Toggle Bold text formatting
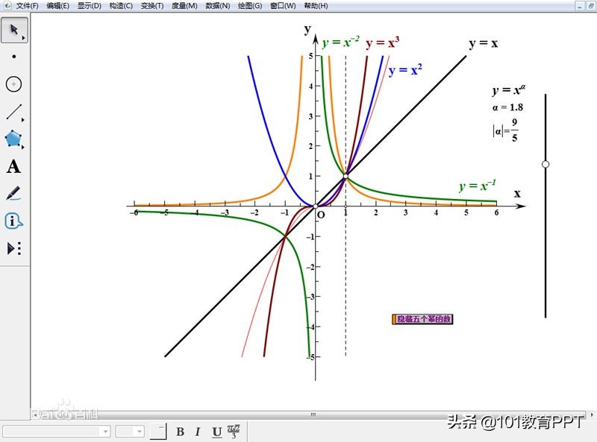The image size is (597, 442). 181,432
